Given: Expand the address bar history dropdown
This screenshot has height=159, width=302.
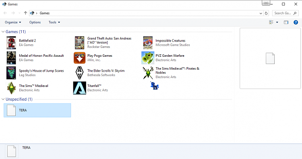Looking at the screenshot, I should coord(261,13).
